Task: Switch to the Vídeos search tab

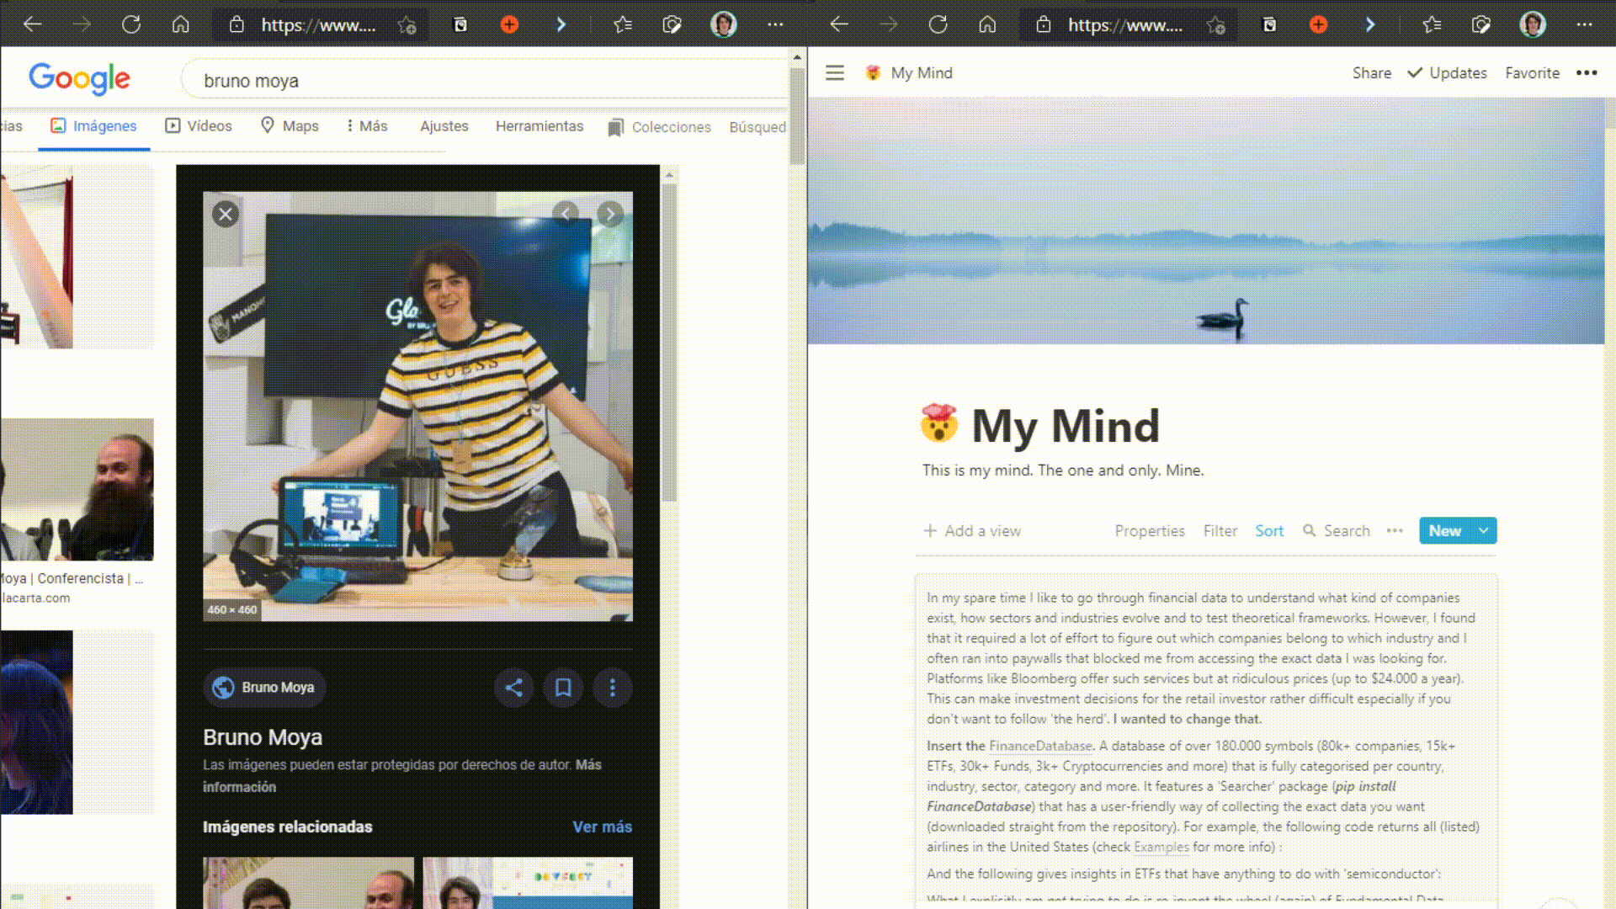Action: [x=199, y=126]
